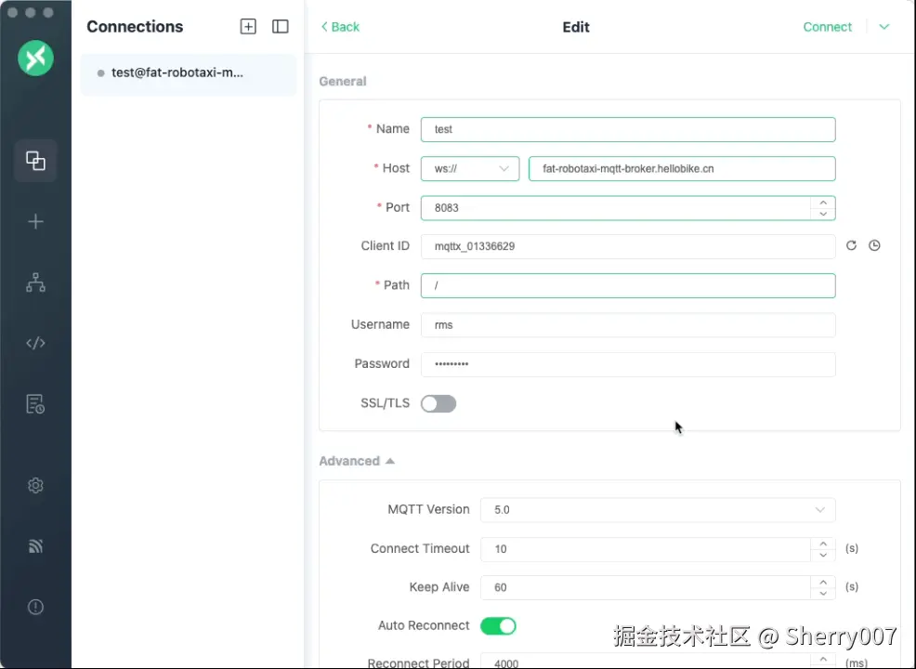Click the Username field
916x669 pixels.
pyautogui.click(x=628, y=325)
